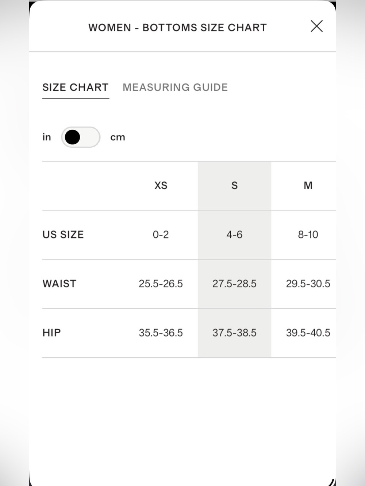Click the waist 27.5-28.5 cell
This screenshot has height=486, width=365.
point(234,284)
